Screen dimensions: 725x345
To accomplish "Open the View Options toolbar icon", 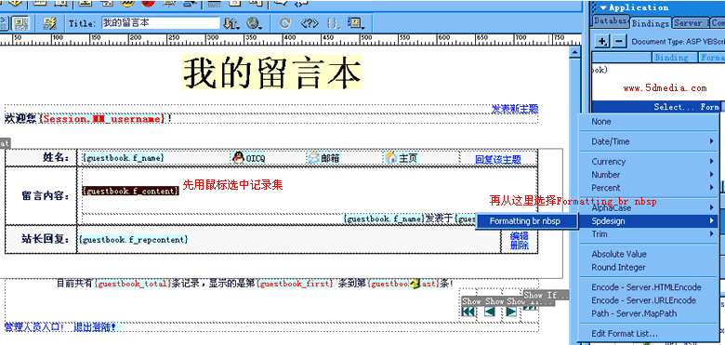I will (x=355, y=23).
